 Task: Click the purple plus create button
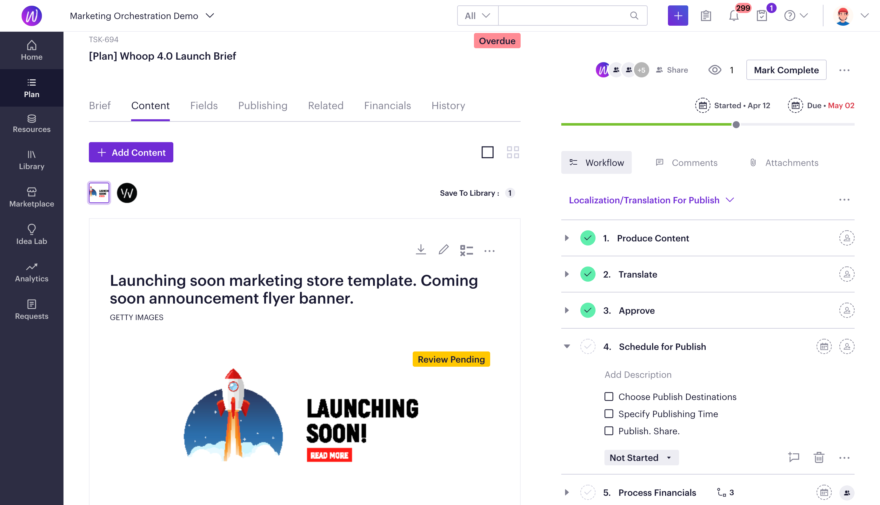[x=678, y=16]
